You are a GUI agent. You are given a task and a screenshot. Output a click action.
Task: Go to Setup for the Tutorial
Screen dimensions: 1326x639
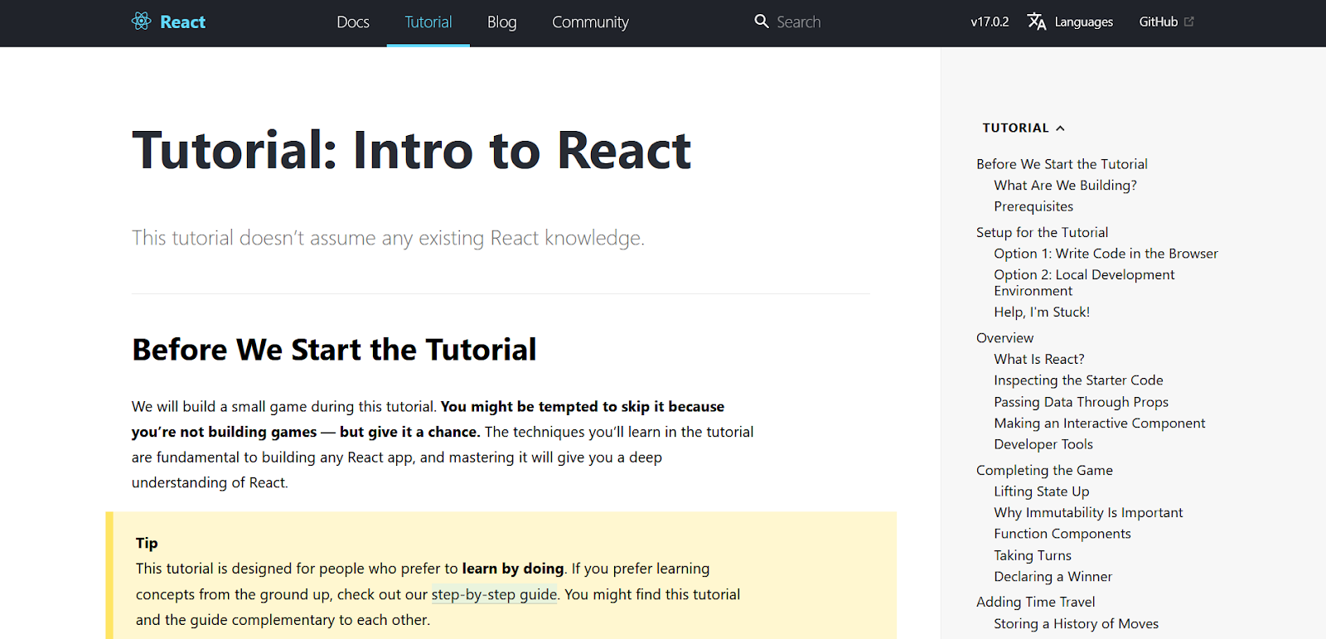tap(1042, 232)
